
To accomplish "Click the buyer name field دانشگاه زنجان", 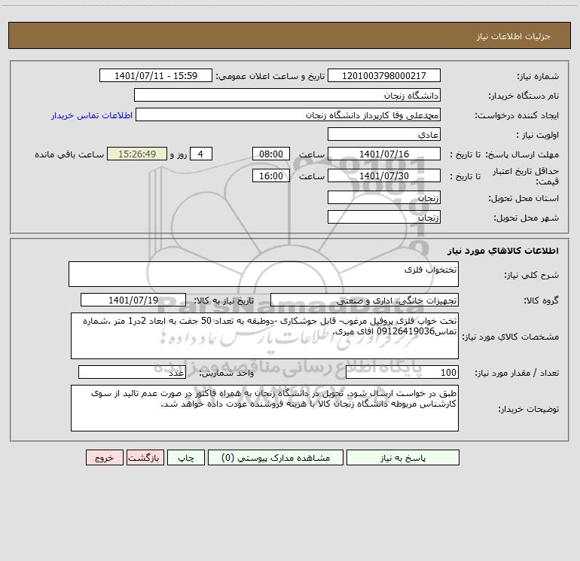I will 287,95.
